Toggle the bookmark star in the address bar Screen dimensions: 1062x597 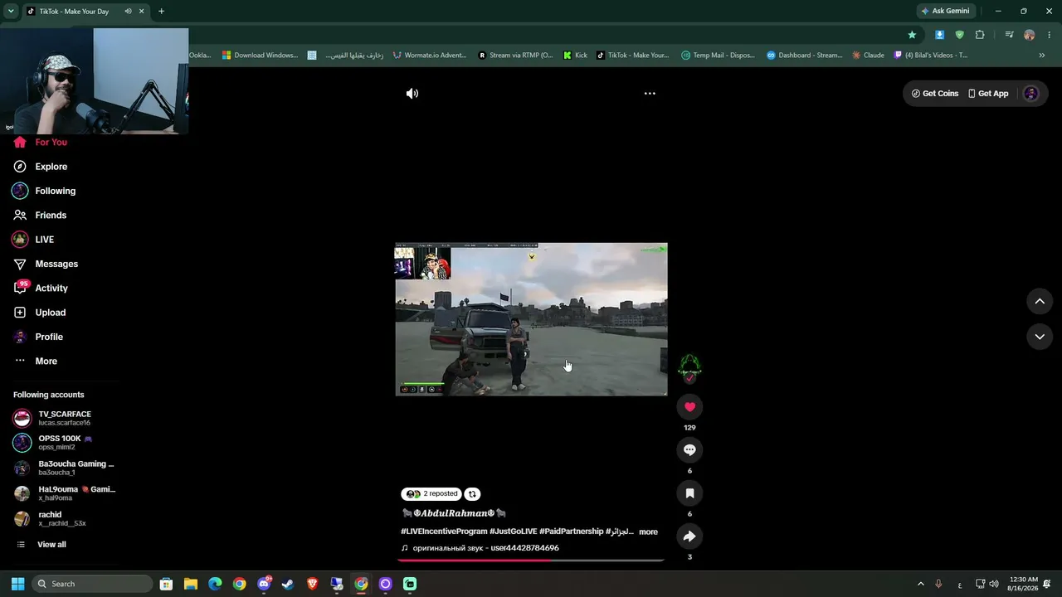[x=912, y=35]
